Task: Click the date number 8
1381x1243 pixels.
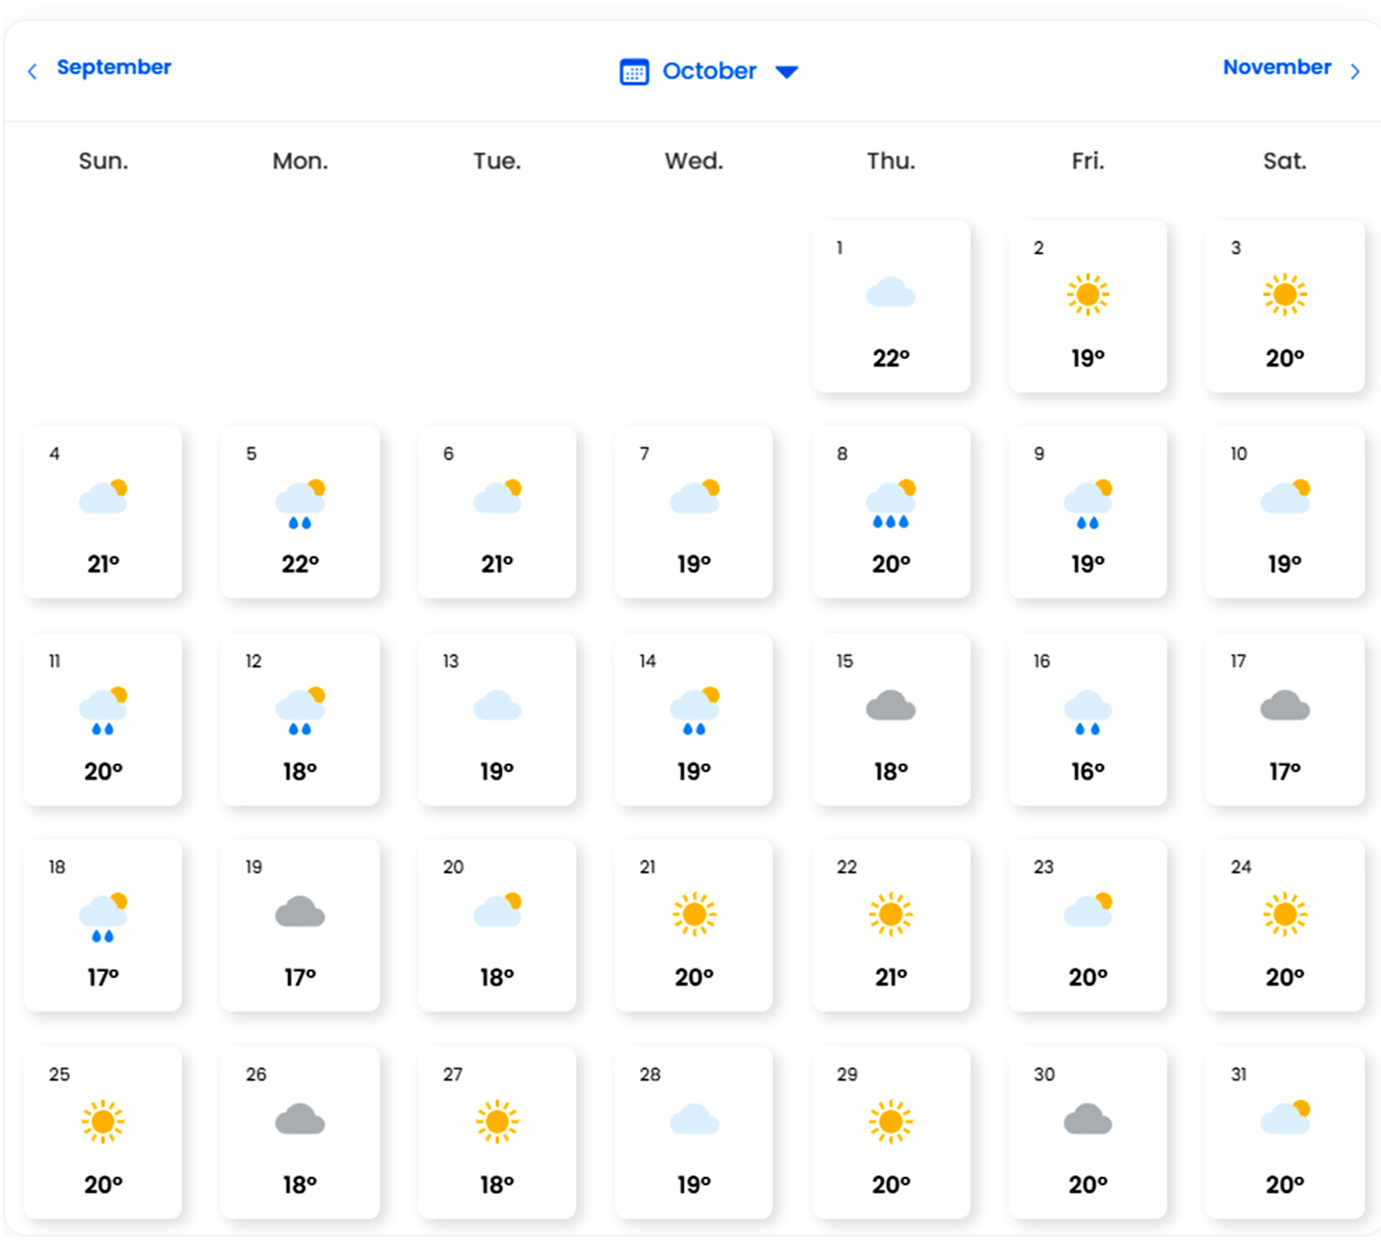Action: pos(842,453)
